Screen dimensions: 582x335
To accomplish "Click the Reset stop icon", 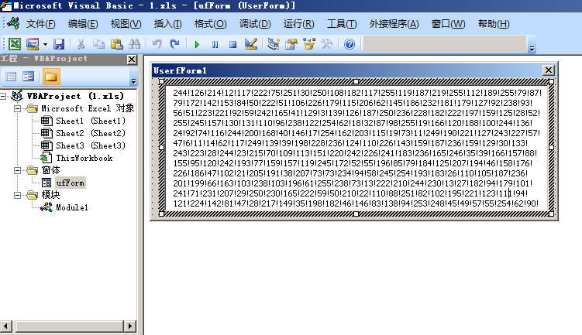I will (232, 45).
